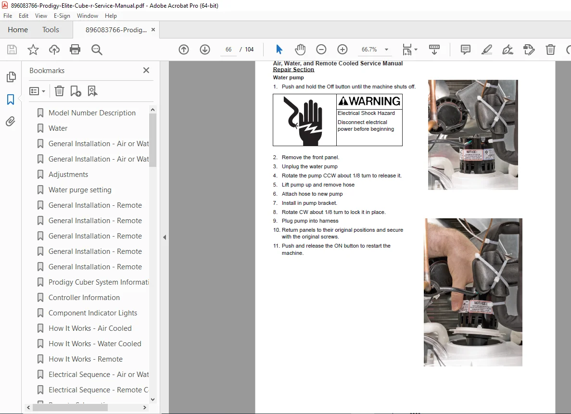Find current bookmark icon
Screen dimensions: 571x414
[92, 91]
